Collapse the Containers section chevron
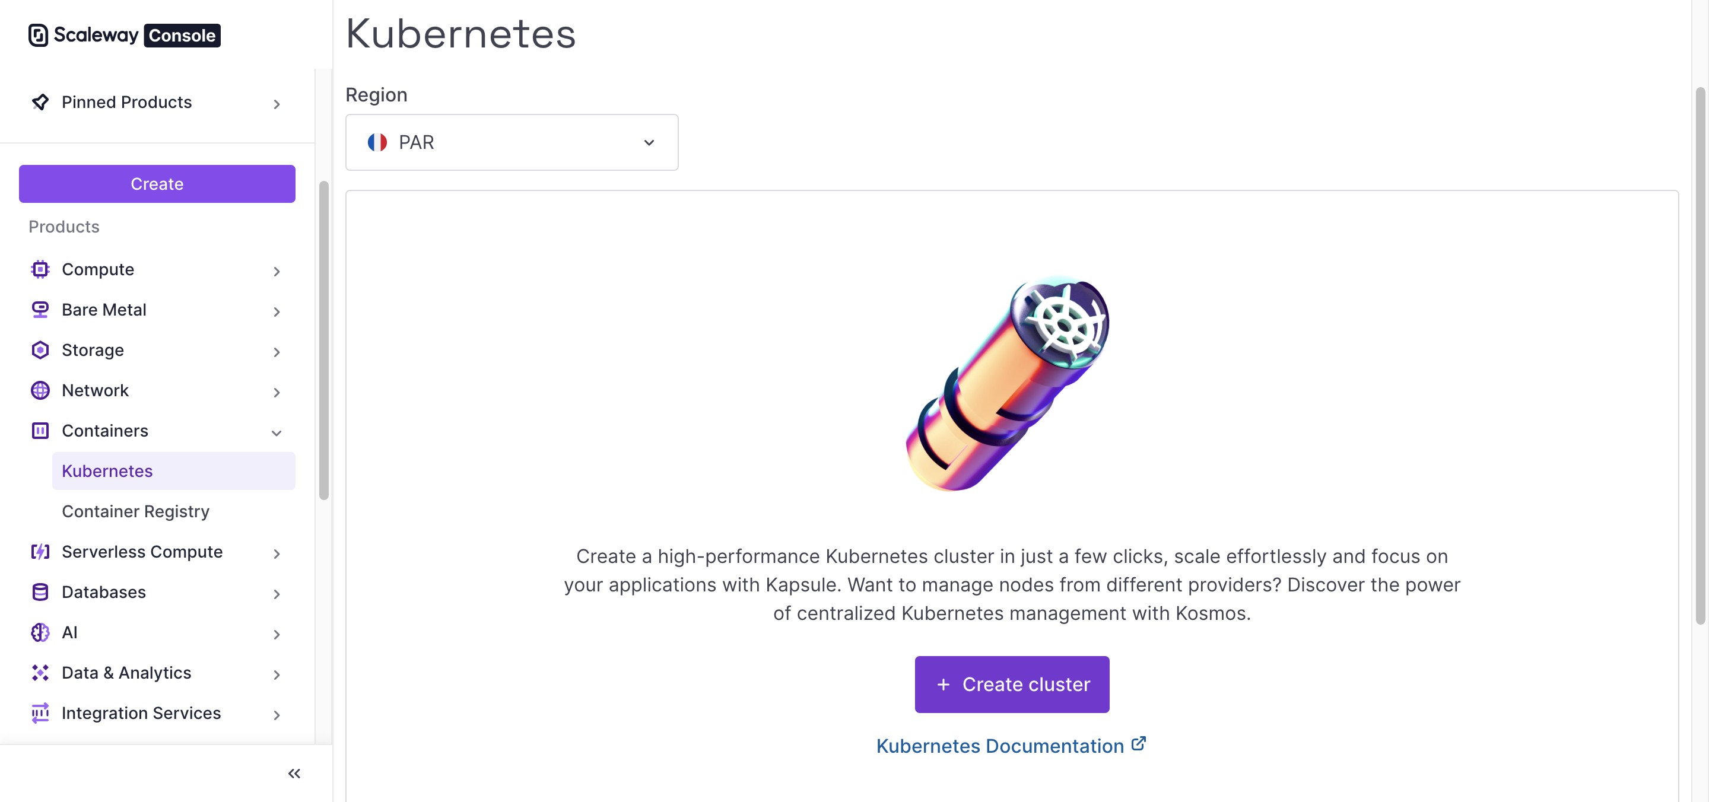 coord(277,433)
